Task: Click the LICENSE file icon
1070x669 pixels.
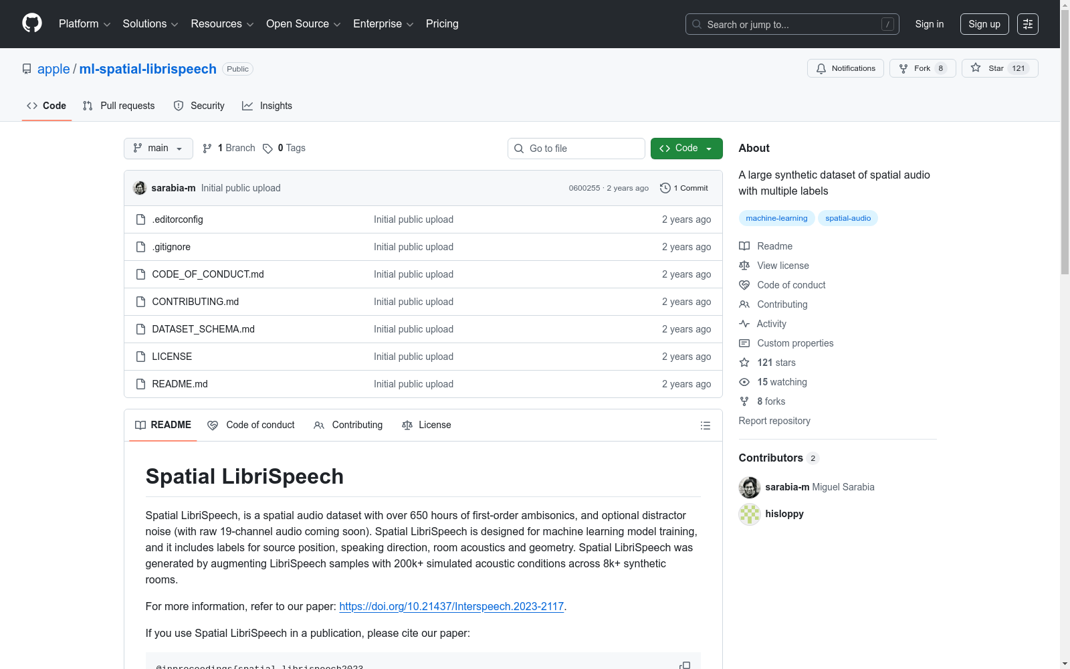Action: pos(140,357)
